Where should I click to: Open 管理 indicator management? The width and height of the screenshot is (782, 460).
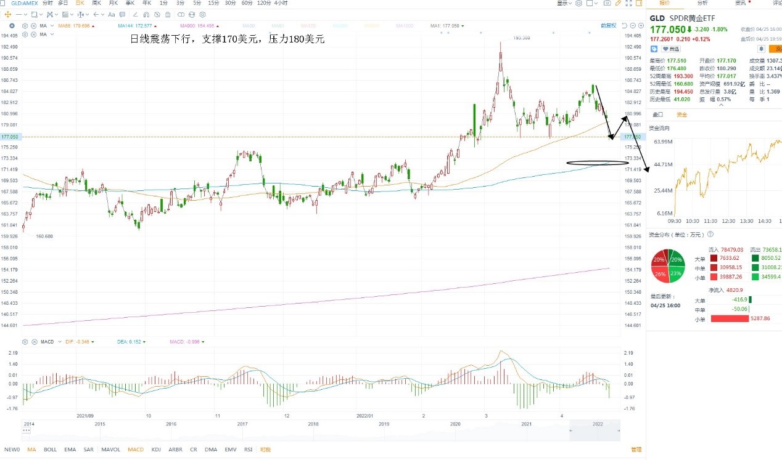(636, 450)
